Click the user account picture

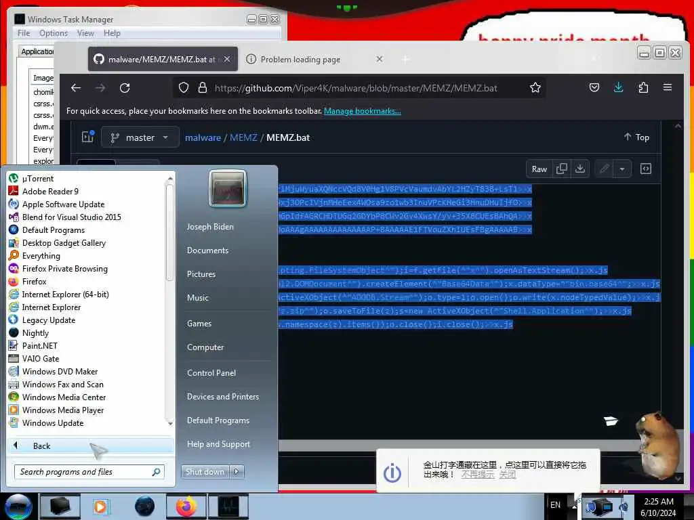pyautogui.click(x=228, y=189)
